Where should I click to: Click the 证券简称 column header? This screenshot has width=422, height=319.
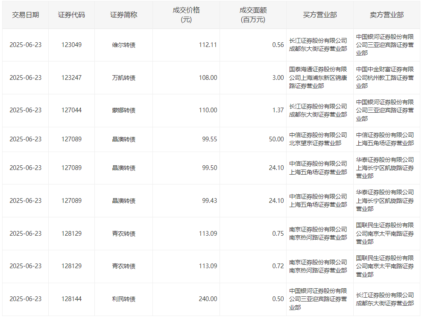pyautogui.click(x=123, y=15)
